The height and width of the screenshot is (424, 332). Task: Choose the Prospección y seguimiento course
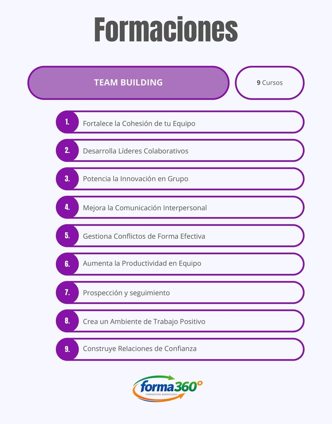[126, 293]
